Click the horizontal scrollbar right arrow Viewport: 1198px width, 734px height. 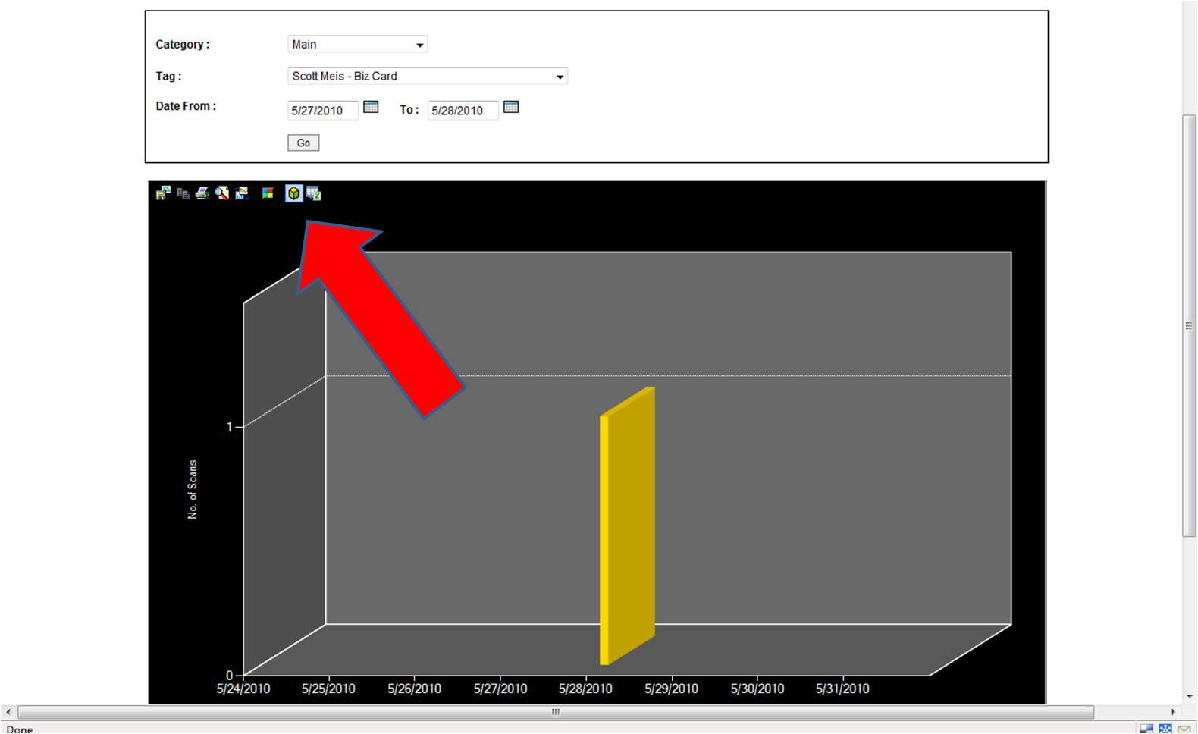(x=1173, y=712)
